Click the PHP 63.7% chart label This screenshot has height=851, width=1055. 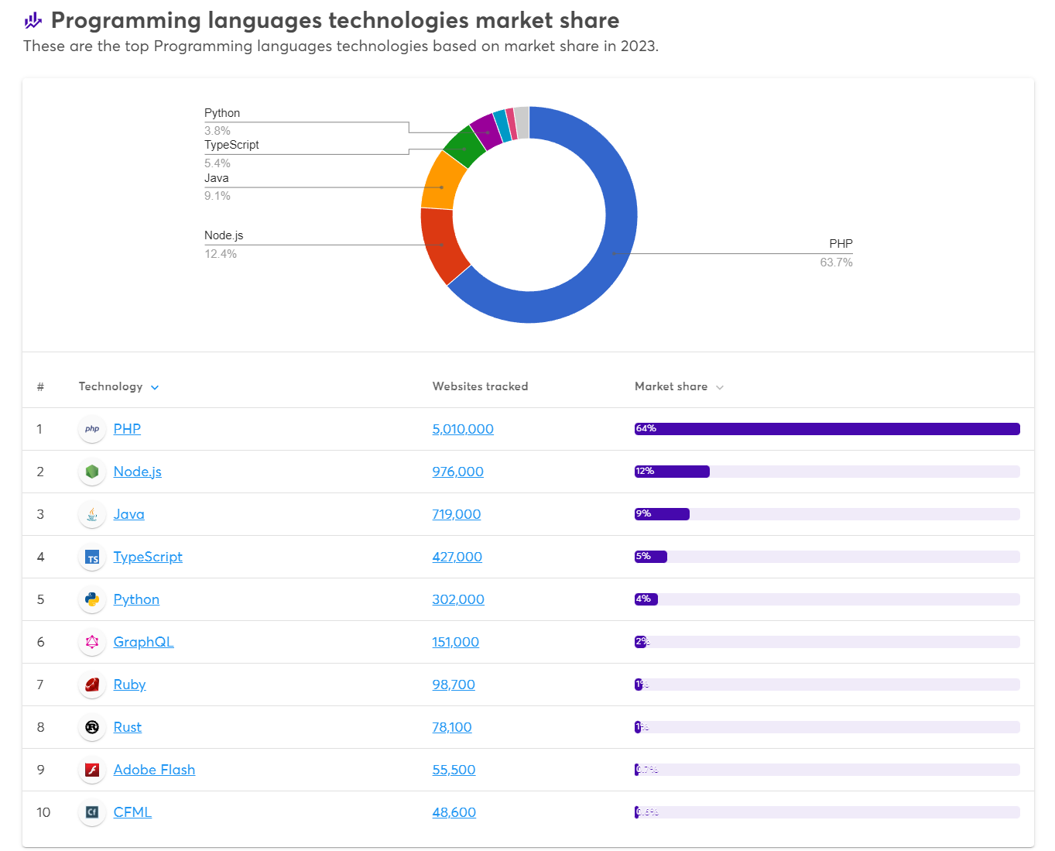click(836, 253)
